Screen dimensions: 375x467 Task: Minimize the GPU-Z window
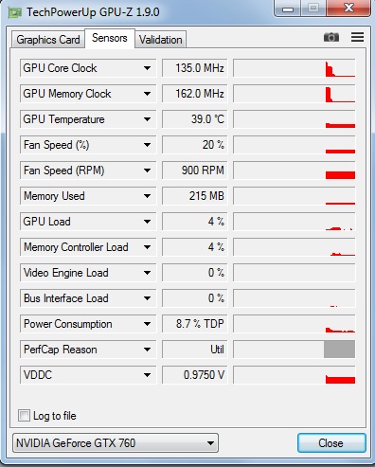coord(288,9)
